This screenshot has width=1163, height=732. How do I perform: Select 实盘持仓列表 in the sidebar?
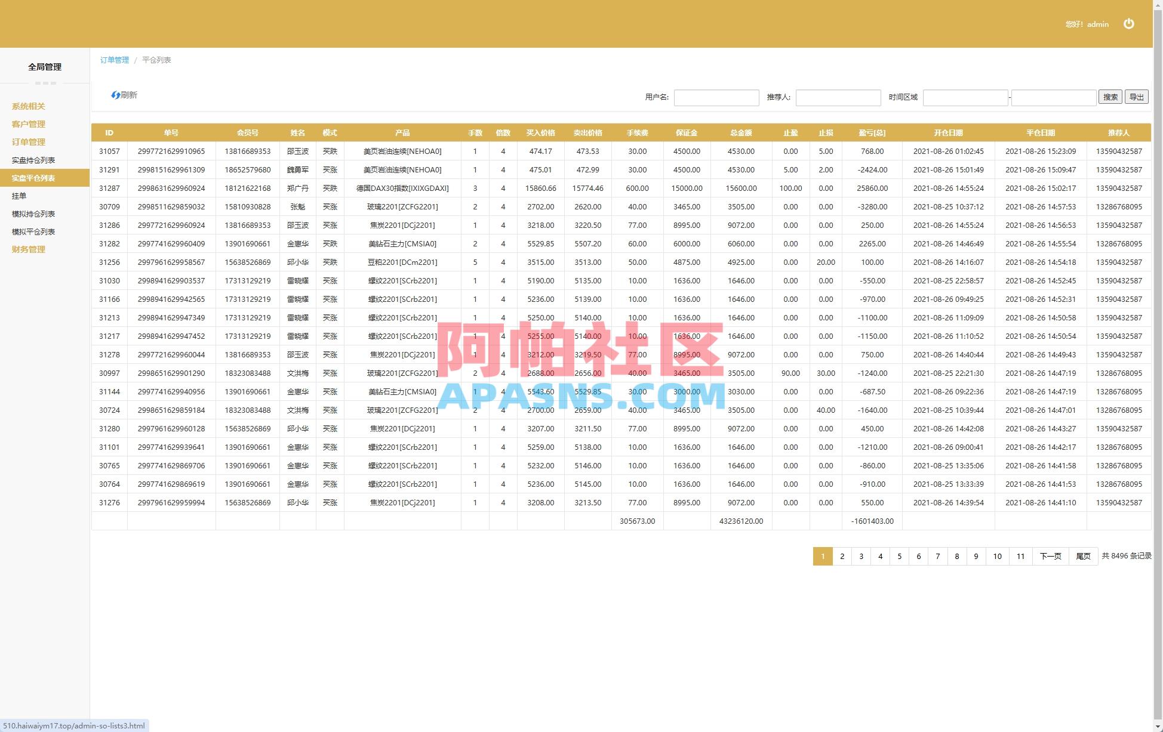point(34,160)
